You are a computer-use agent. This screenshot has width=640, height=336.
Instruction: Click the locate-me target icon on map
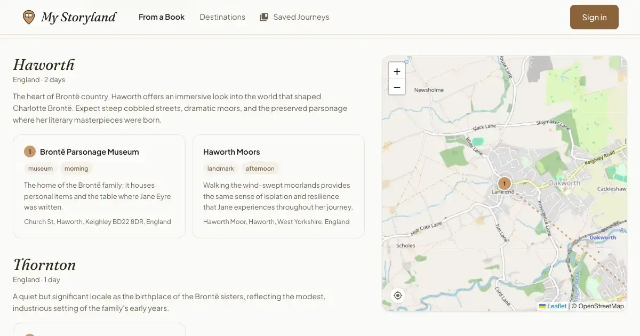[x=398, y=295]
